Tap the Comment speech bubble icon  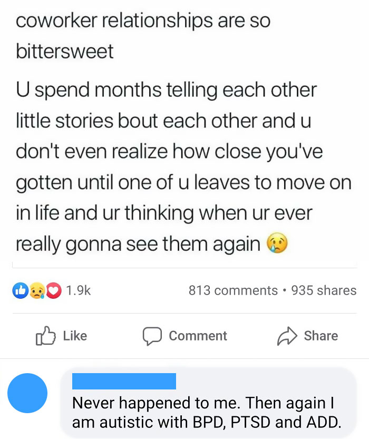tap(152, 336)
